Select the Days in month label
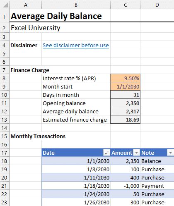The height and width of the screenshot is (206, 174). click(x=76, y=95)
